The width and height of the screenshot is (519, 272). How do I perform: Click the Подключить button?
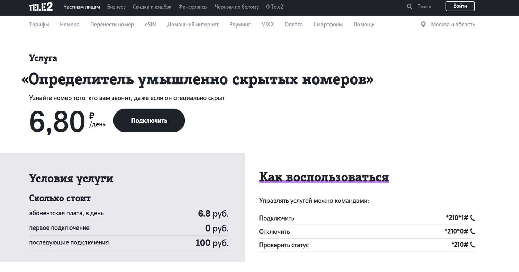click(149, 120)
